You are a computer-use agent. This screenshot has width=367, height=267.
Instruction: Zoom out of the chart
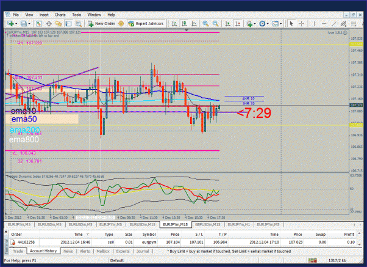(x=215, y=23)
